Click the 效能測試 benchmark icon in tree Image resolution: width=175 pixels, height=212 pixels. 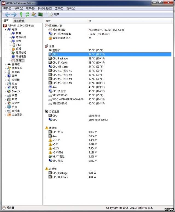9,115
